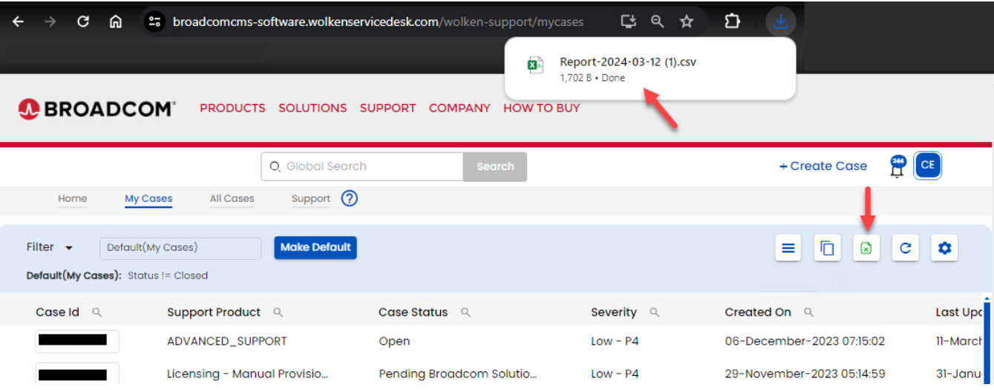
Task: Focus the Global Search field
Action: point(362,166)
